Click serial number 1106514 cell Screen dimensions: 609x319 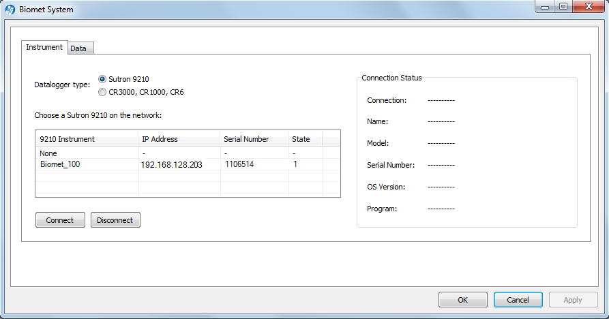(x=239, y=164)
